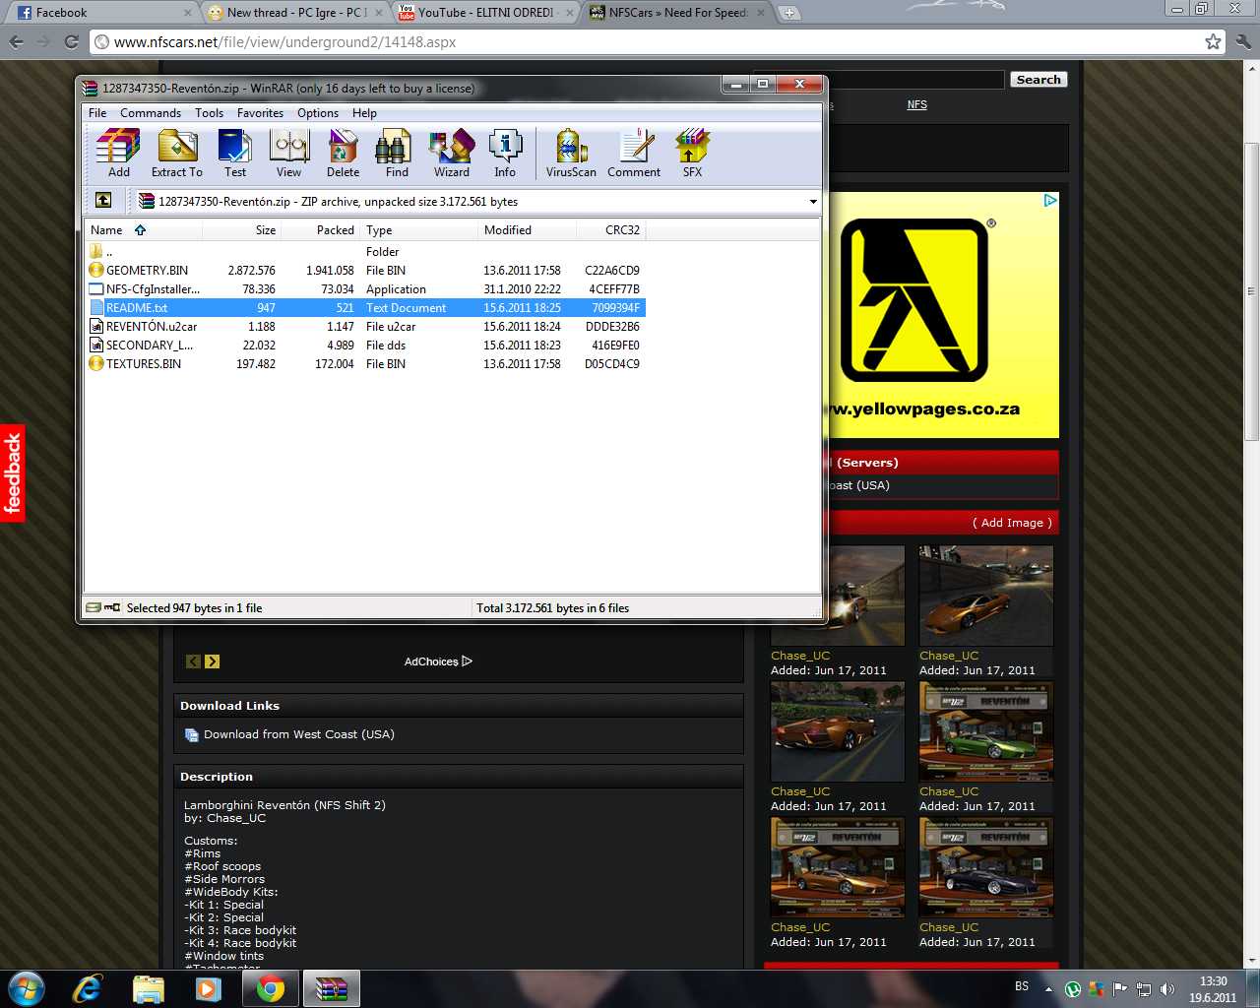
Task: Sort files by Packed column
Action: [x=321, y=230]
